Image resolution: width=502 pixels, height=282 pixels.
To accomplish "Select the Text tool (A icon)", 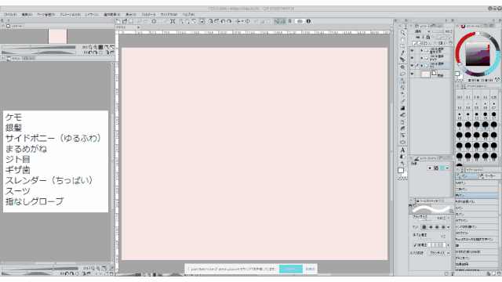I will [402, 150].
